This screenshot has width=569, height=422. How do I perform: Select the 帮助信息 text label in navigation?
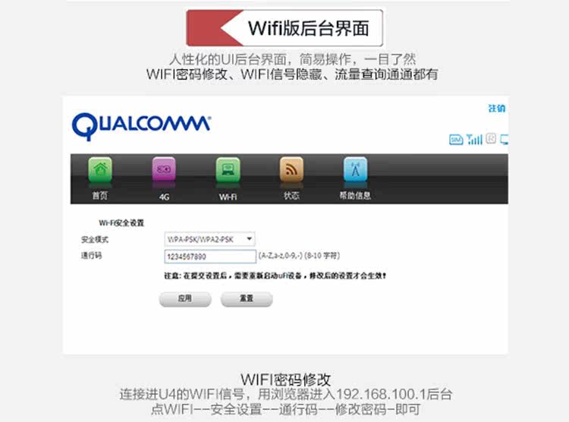[x=355, y=196]
